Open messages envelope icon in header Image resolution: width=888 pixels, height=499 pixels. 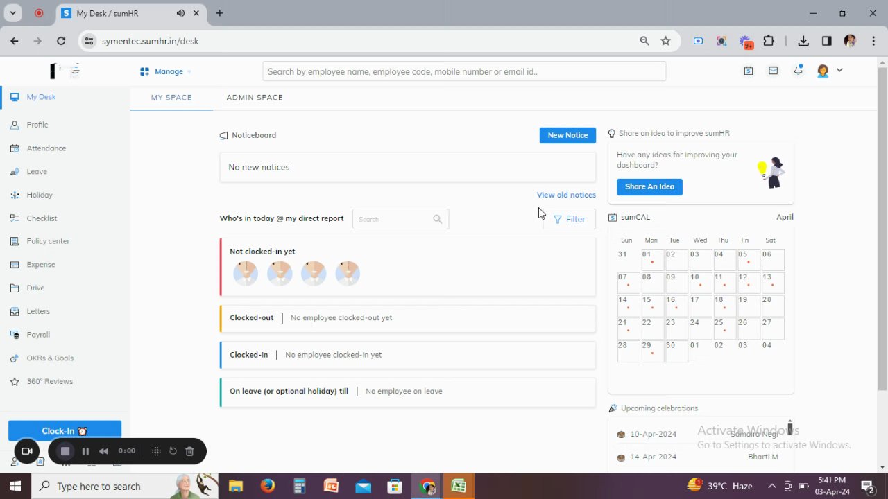[x=773, y=71]
